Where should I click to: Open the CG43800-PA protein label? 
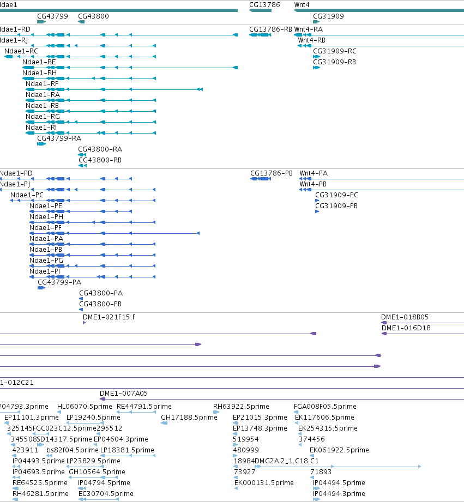(x=101, y=293)
